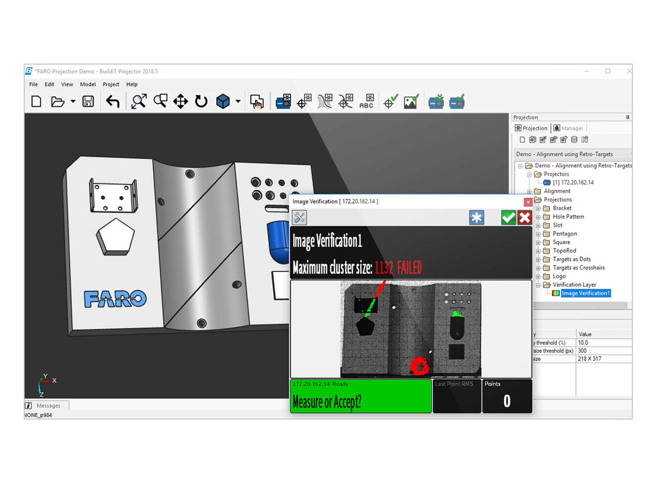The image size is (657, 493).
Task: Expand the Hole Pattern folder
Action: click(x=538, y=217)
